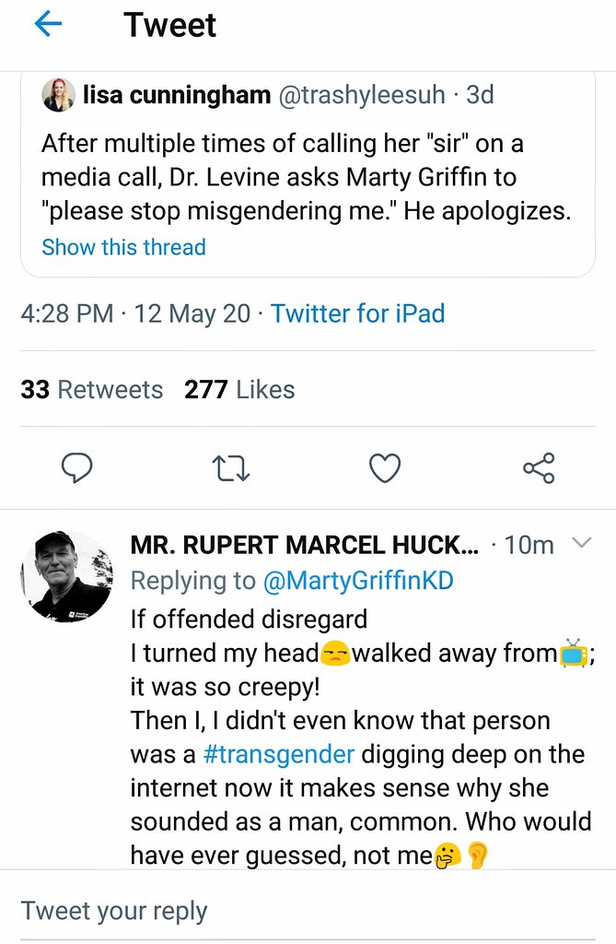This screenshot has width=616, height=944.
Task: Open the quoted tweet about Dr. Levine
Action: [308, 173]
